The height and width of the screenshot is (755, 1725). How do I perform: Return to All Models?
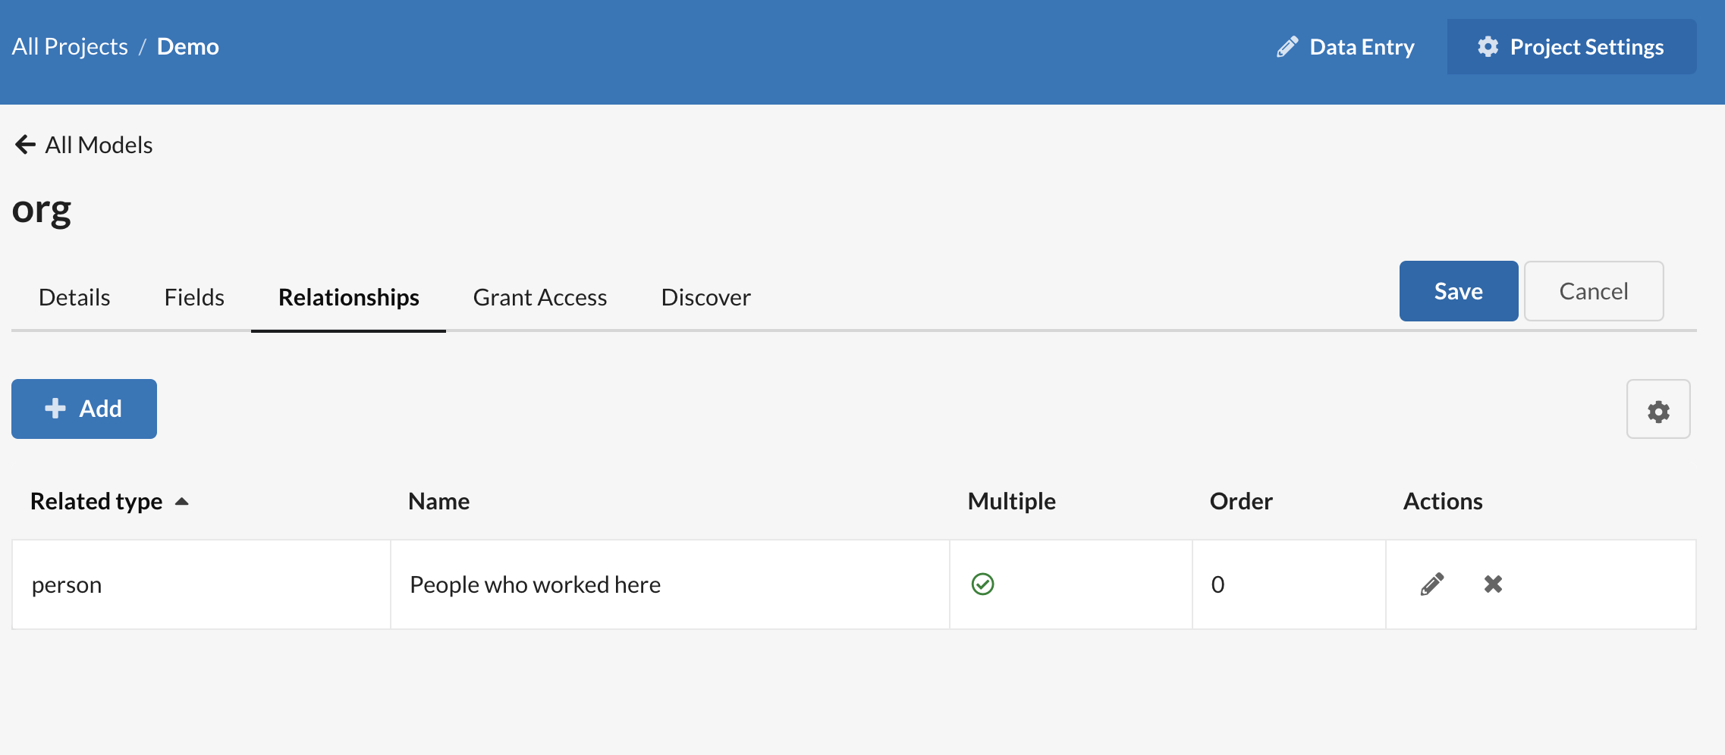click(99, 145)
